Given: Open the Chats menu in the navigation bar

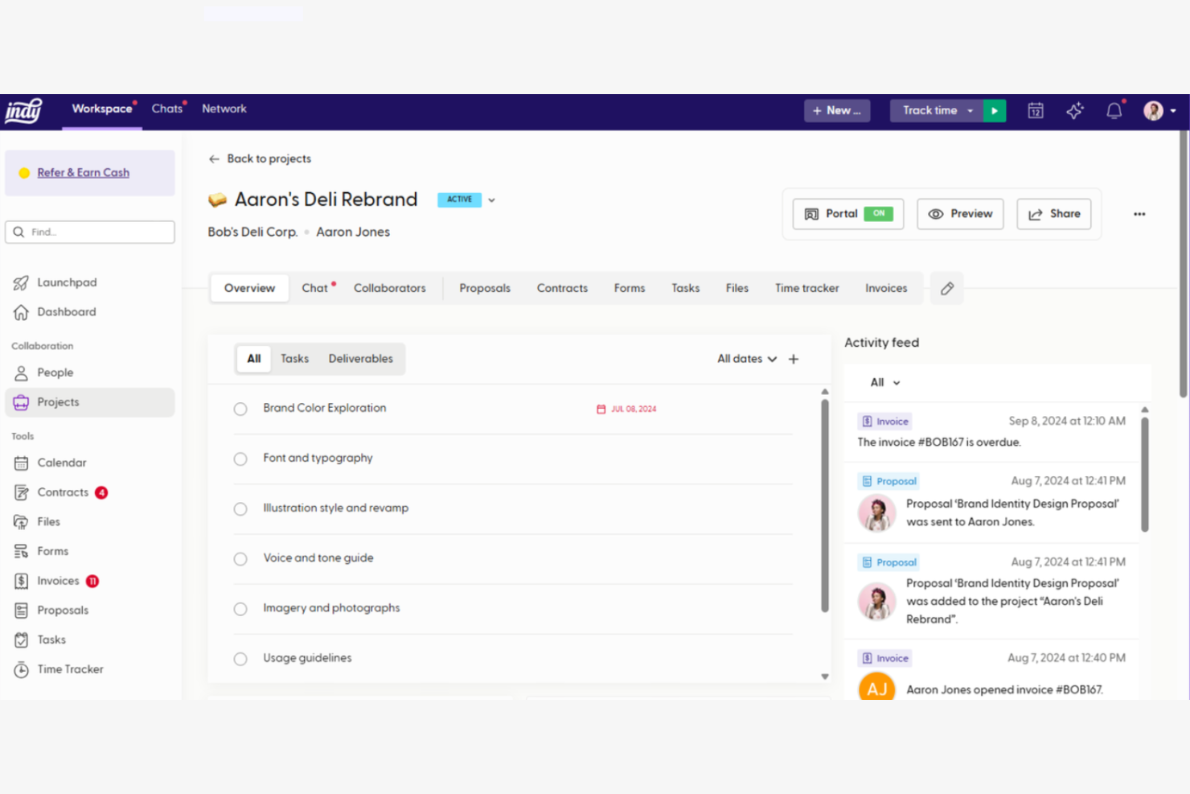Looking at the screenshot, I should click(x=166, y=109).
